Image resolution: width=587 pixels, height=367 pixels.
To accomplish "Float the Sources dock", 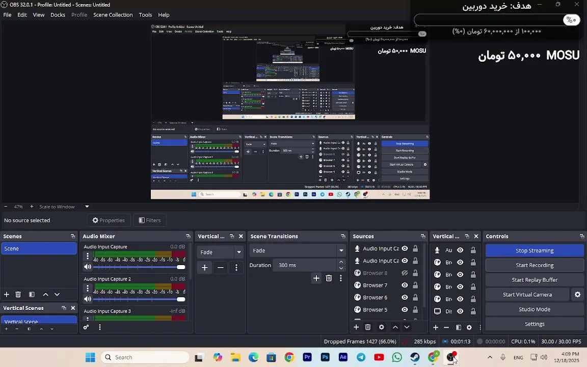I will coord(422,236).
